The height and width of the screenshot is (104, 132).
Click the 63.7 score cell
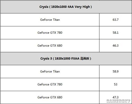click(116, 20)
